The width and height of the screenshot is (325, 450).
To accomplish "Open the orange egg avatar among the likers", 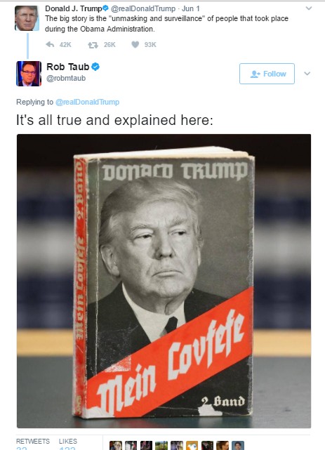I will click(x=192, y=445).
